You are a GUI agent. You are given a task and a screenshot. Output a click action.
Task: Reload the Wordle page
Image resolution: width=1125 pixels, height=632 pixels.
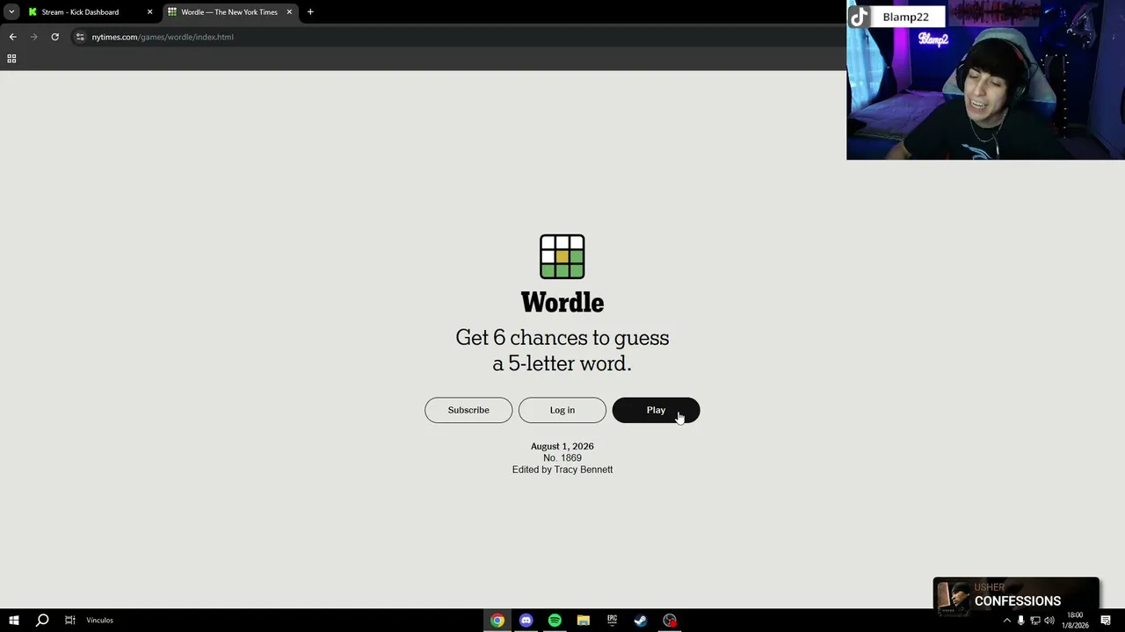tap(54, 37)
